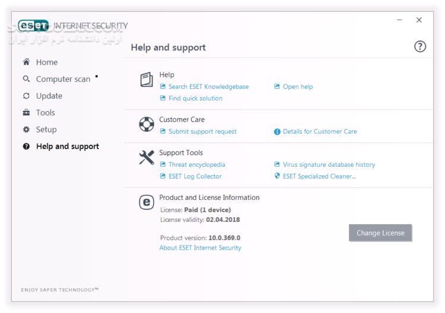Image resolution: width=445 pixels, height=313 pixels.
Task: Click the Update refresh icon
Action: [x=26, y=96]
